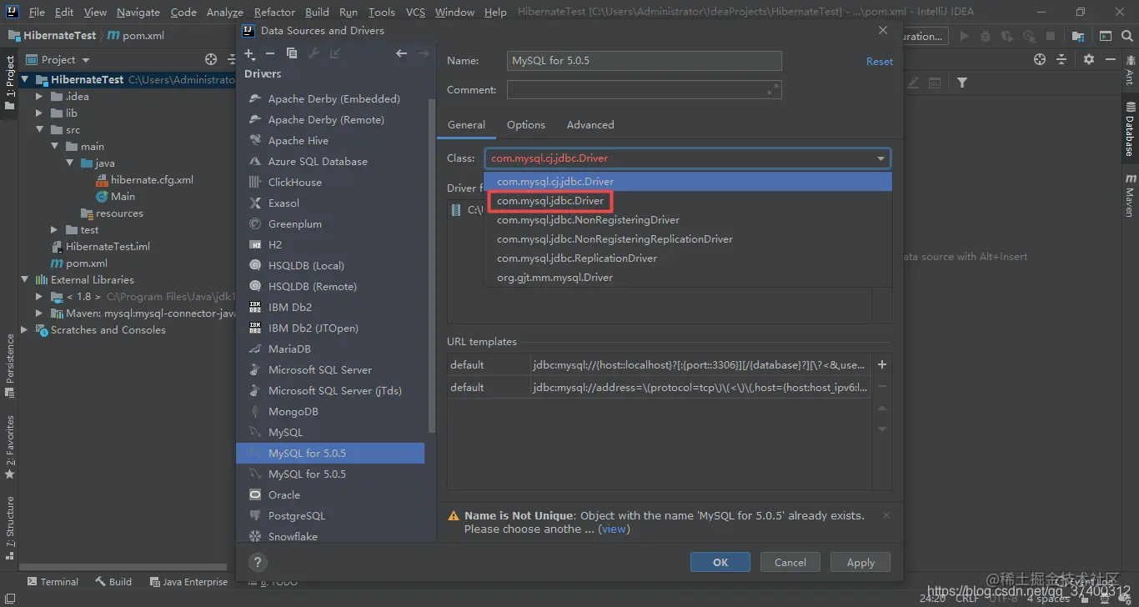The image size is (1139, 607).
Task: Add a URL template with the plus icon
Action: coord(882,364)
